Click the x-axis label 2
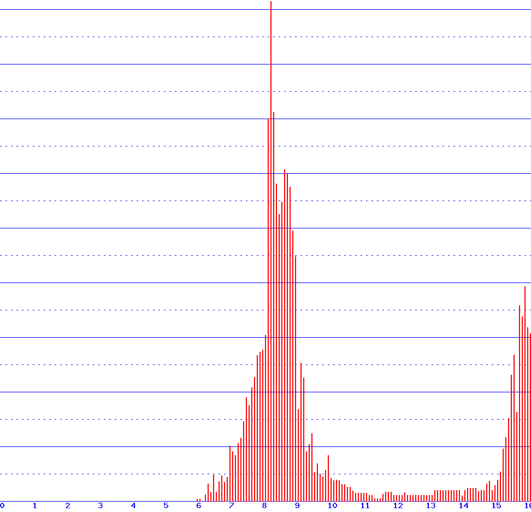This screenshot has width=531, height=512. point(68,505)
